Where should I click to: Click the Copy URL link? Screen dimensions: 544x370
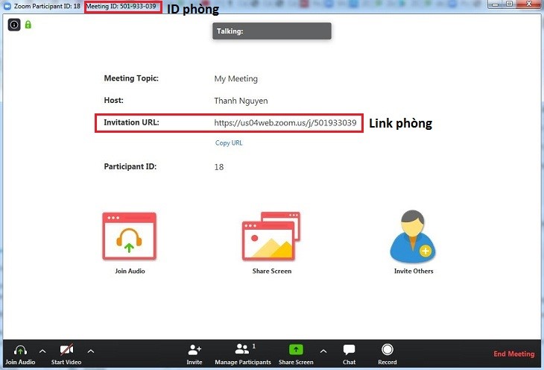point(229,143)
